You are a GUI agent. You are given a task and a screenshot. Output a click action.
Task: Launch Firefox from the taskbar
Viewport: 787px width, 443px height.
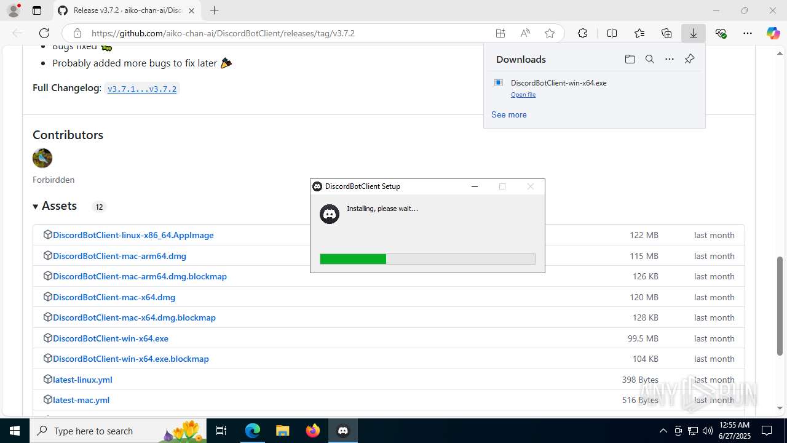(x=312, y=431)
